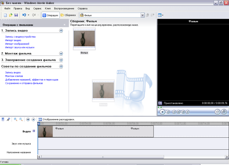Image resolution: width=229 pixels, height=165 pixels.
Task: Stop the preview with the Stop button
Action: coord(168,112)
